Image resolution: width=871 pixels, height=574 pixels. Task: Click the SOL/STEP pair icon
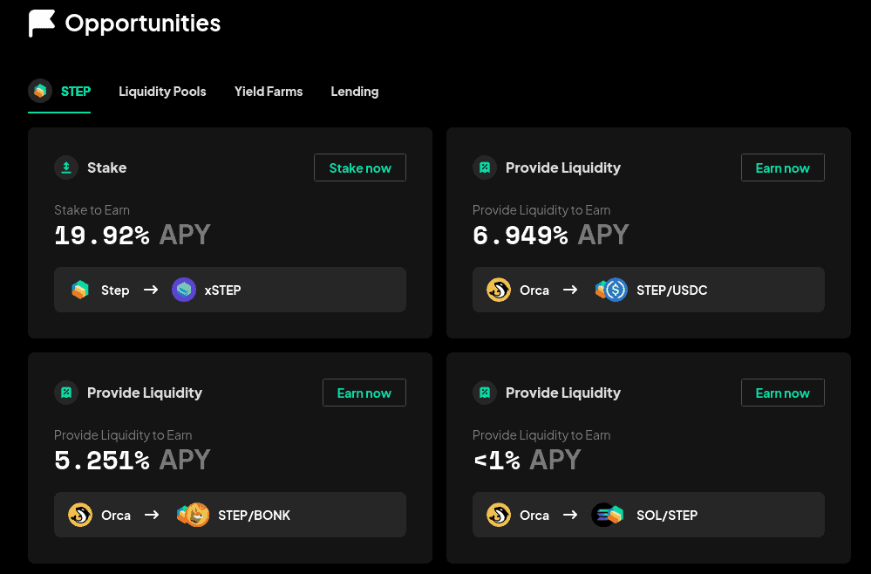(608, 515)
